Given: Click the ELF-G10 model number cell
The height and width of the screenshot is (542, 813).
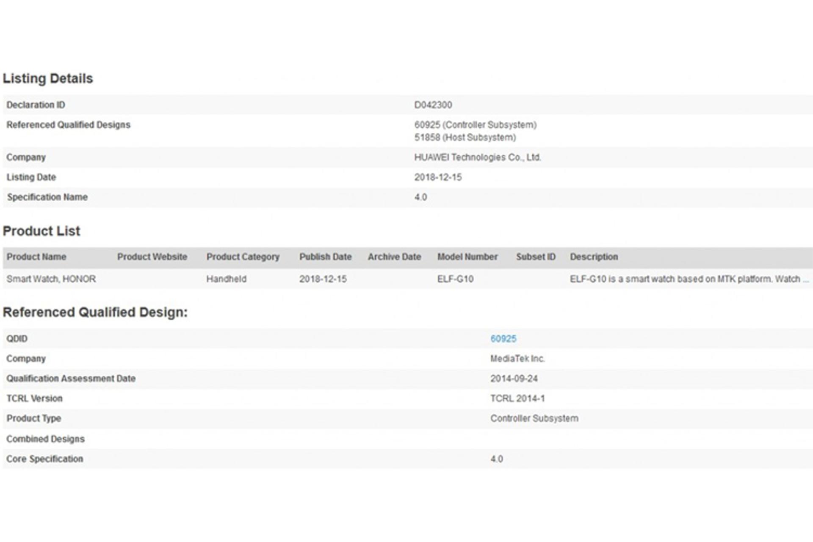Looking at the screenshot, I should (455, 279).
